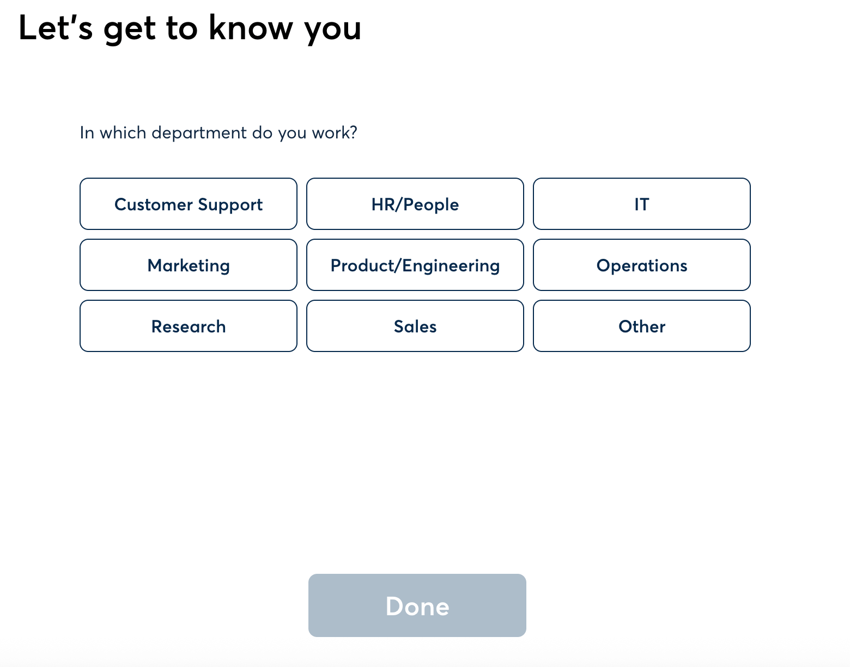Click the department question text
This screenshot has width=850, height=667.
218,133
